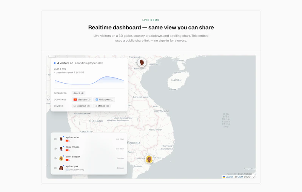
Task: Click the unknown-country flag icon under apricot yak
Action: [x=67, y=169]
